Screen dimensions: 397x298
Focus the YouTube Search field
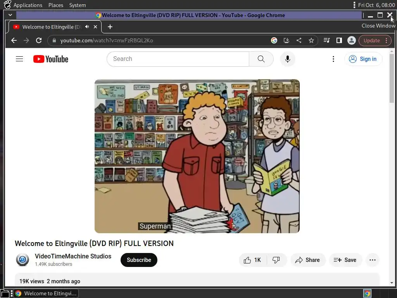[178, 59]
